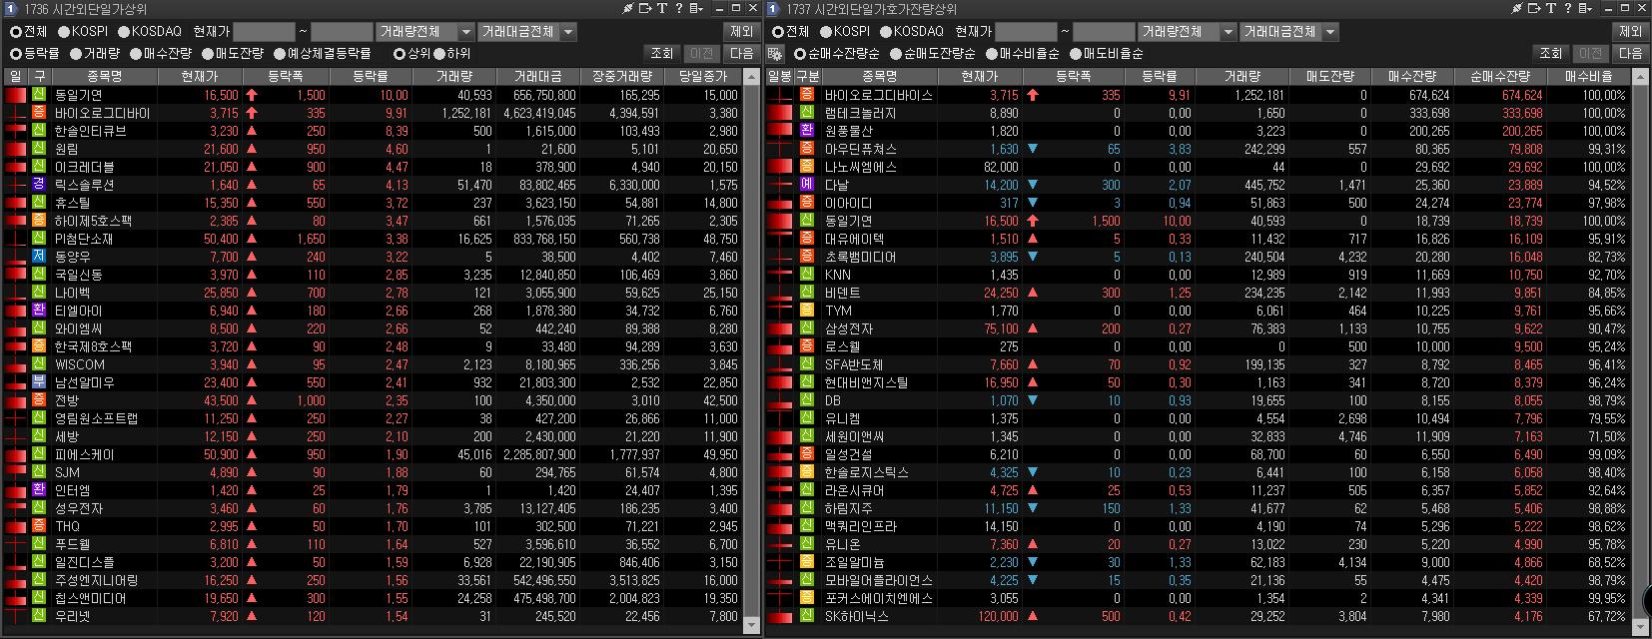The image size is (1652, 639).
Task: Click the first 현재가 price input in window 1736
Action: pos(264,31)
